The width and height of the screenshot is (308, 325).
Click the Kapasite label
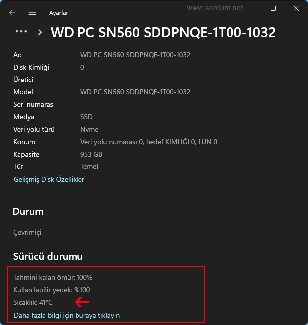[x=26, y=154]
